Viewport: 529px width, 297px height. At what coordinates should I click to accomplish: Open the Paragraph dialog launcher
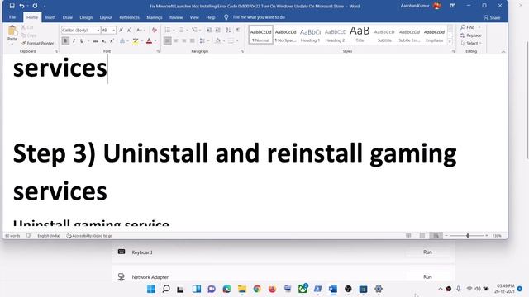point(242,51)
